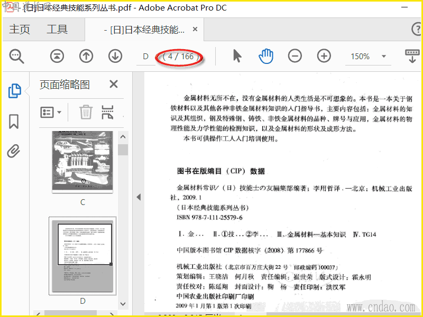Open the Help question mark icon
The height and width of the screenshot is (317, 423).
pos(417,29)
